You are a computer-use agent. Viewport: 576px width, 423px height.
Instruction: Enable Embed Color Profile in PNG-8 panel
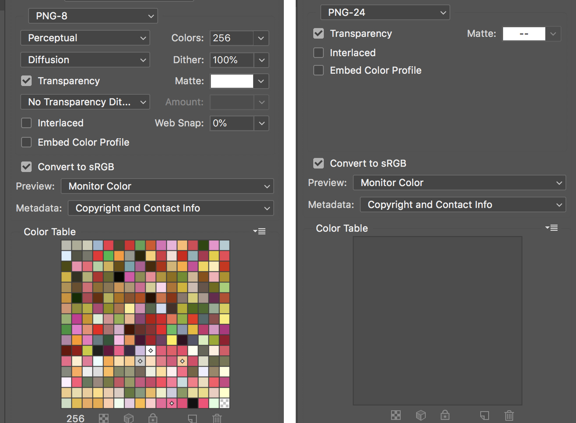coord(27,142)
